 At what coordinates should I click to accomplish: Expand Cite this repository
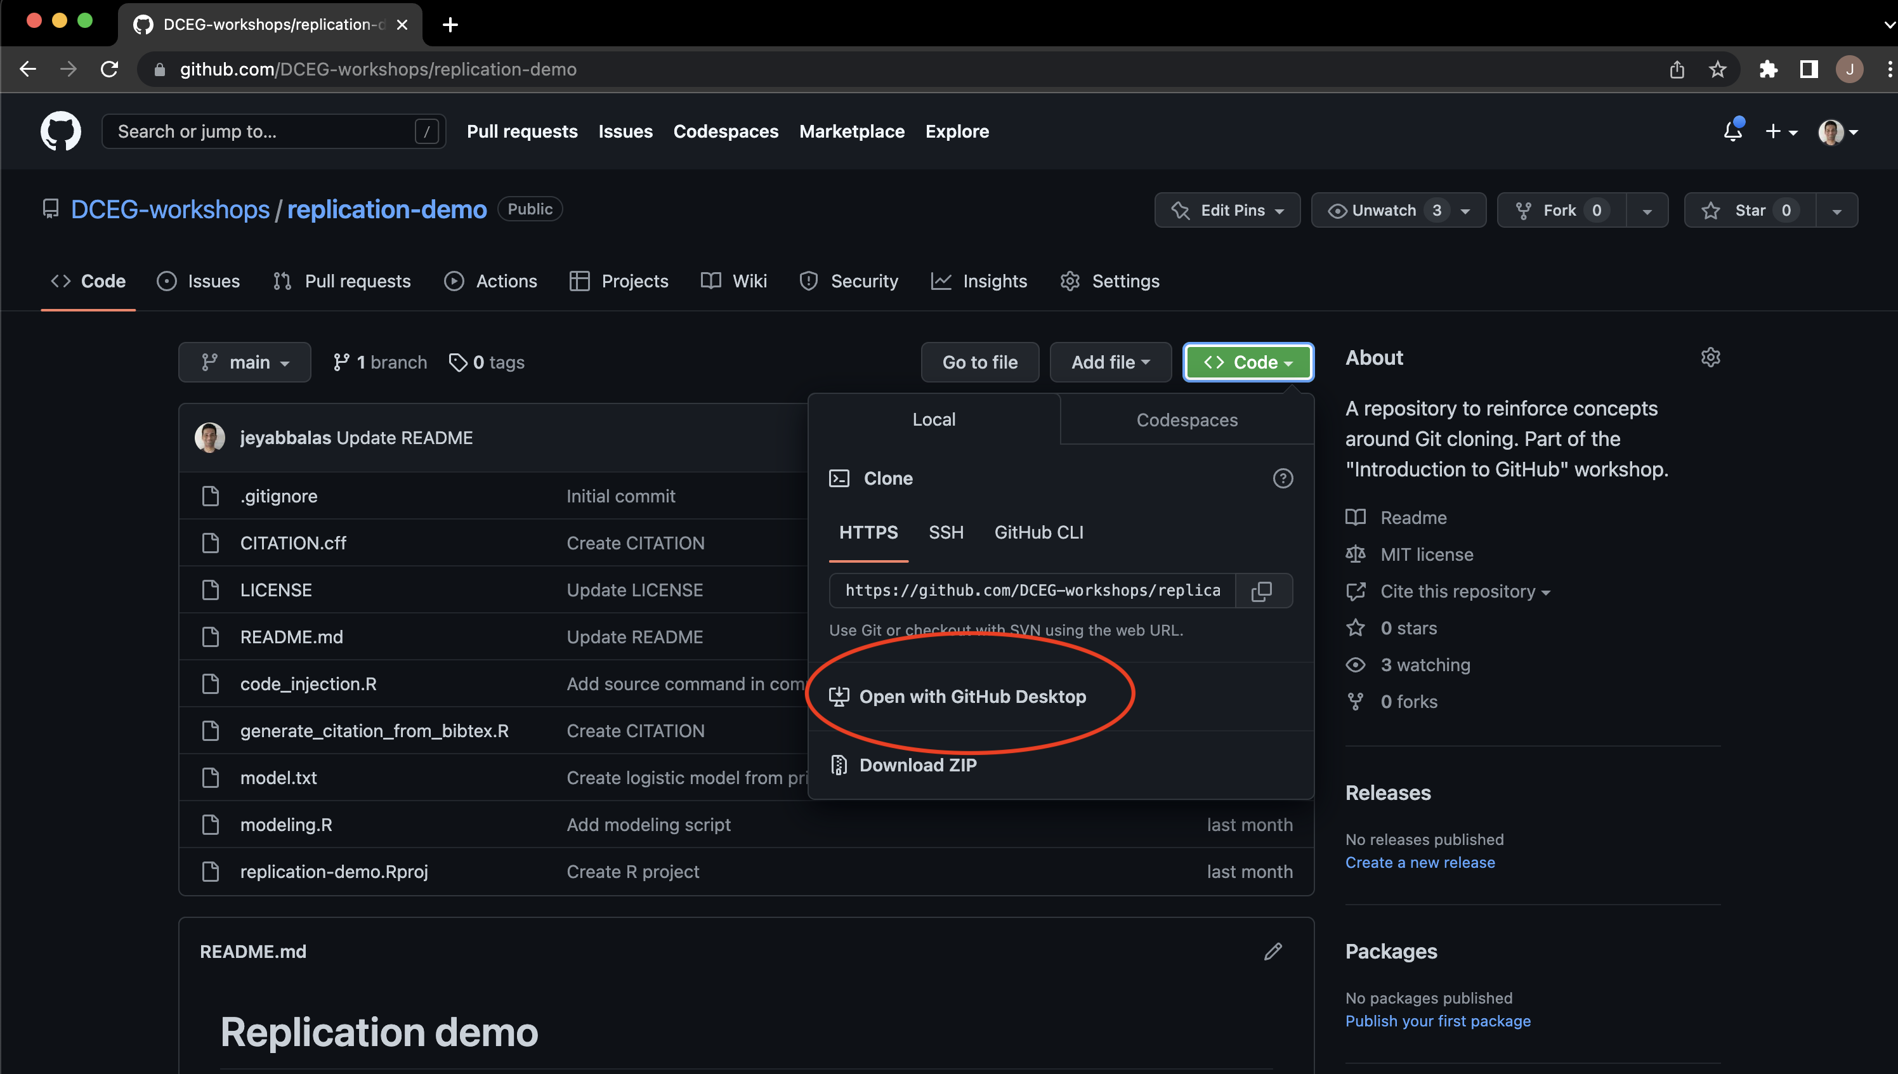point(1465,592)
